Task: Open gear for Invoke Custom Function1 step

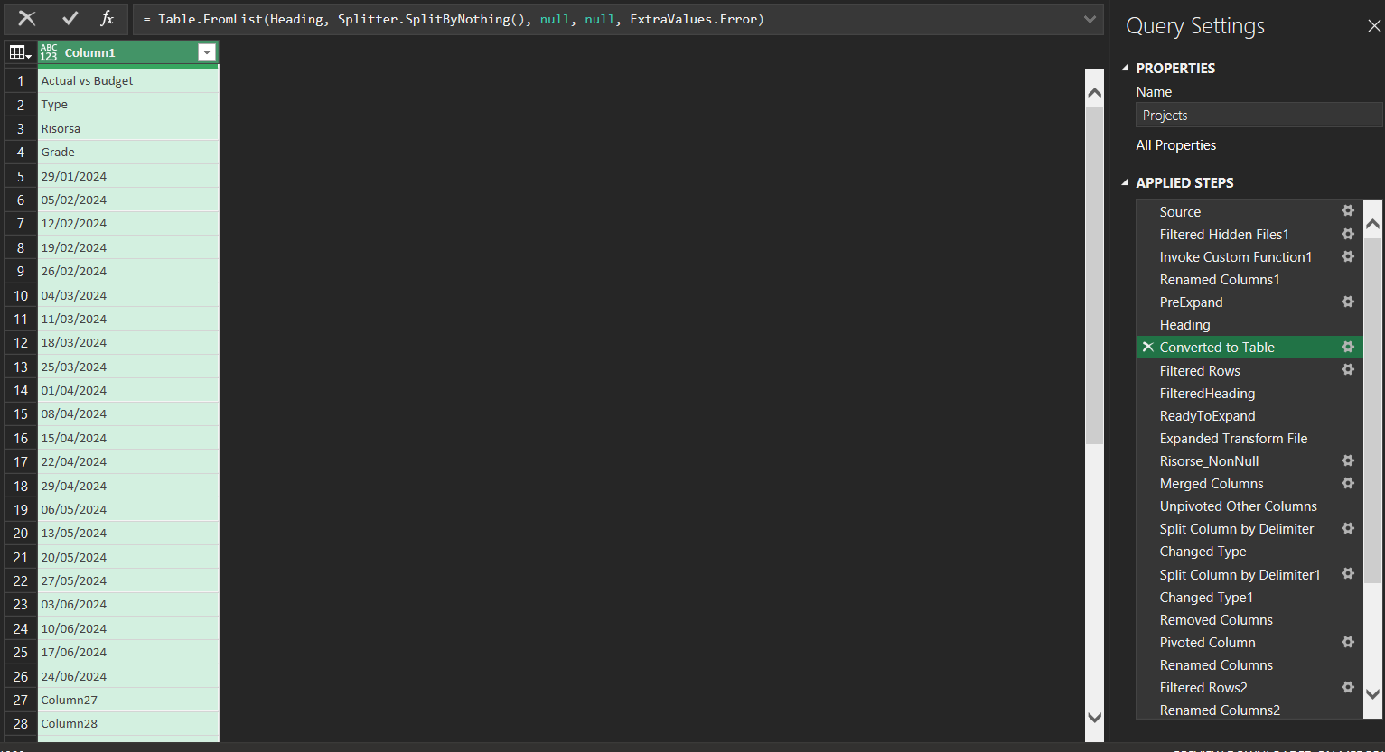Action: point(1348,256)
